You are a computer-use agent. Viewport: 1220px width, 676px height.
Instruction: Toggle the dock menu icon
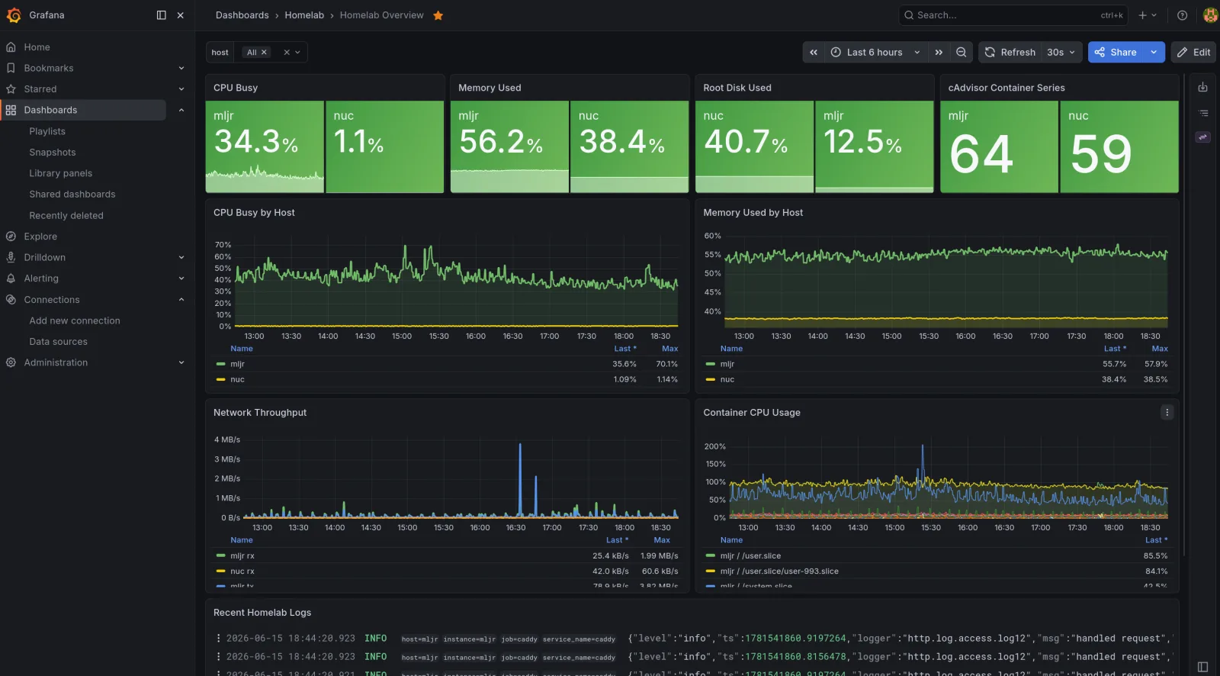click(161, 15)
